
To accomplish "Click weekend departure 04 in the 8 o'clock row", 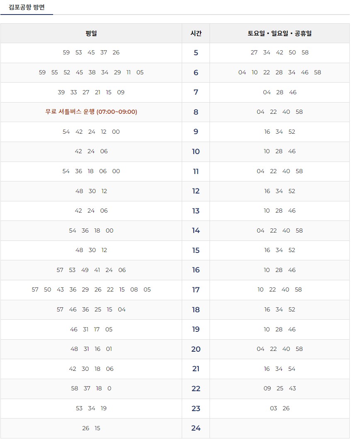I will (x=261, y=112).
